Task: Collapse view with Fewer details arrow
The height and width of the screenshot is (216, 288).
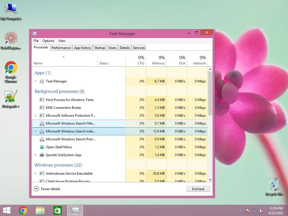Action: click(36, 189)
